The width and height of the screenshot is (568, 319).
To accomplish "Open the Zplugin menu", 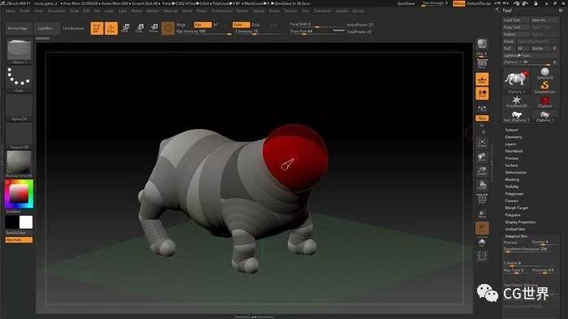I will pyautogui.click(x=342, y=11).
